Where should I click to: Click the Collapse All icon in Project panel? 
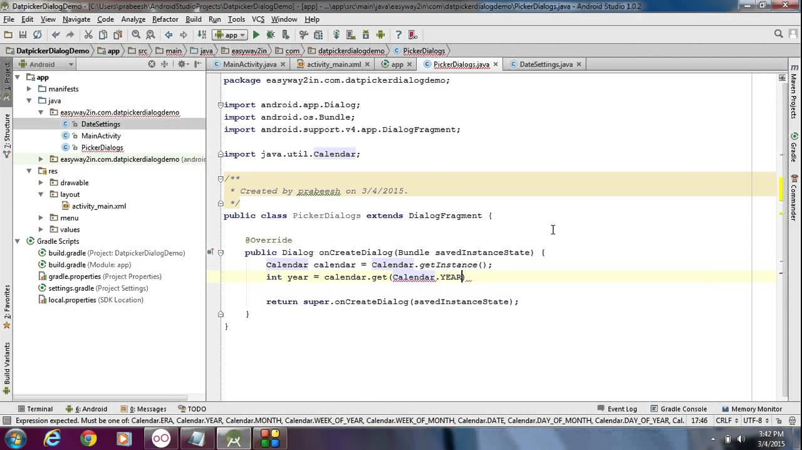[x=165, y=64]
